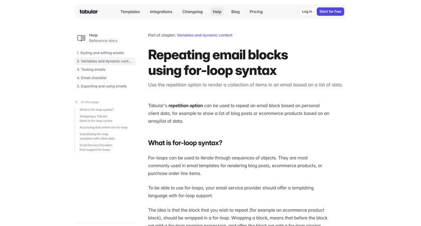421x226 pixels.
Task: Open the Pricing page
Action: coord(256,12)
